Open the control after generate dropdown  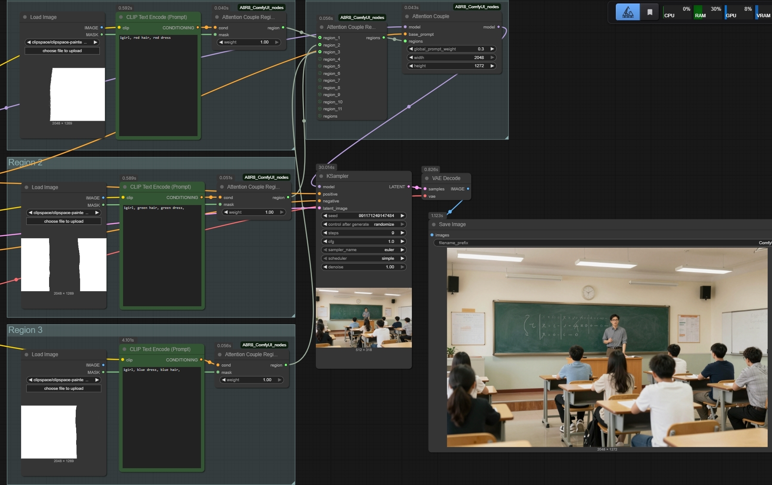364,224
